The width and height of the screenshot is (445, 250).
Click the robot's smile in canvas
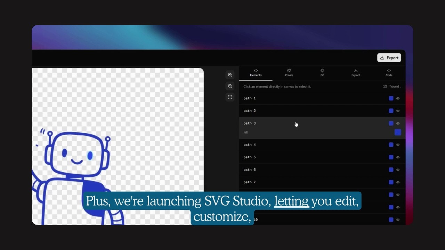[x=77, y=162]
